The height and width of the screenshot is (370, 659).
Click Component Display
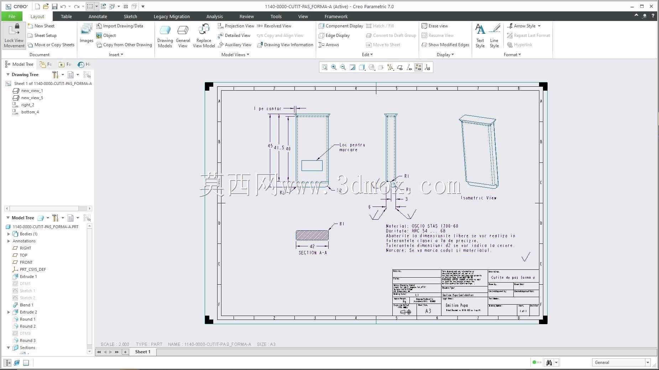[341, 26]
